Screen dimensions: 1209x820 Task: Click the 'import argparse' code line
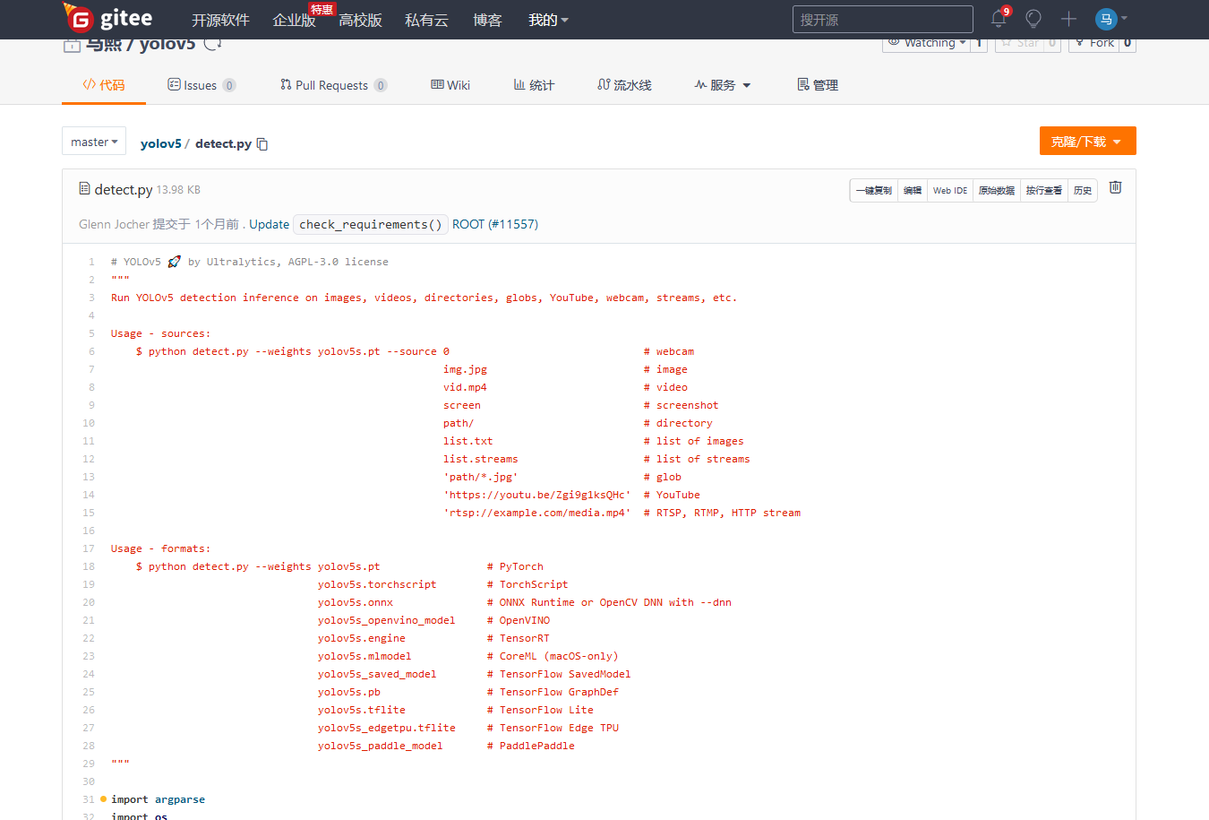[x=158, y=799]
